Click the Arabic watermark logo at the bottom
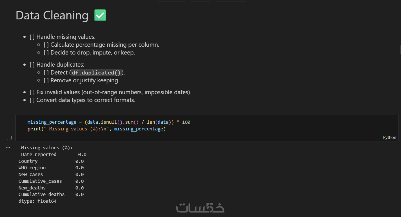This screenshot has height=217, width=401. point(200,208)
